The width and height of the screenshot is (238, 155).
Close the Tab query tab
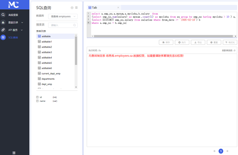coord(118,8)
